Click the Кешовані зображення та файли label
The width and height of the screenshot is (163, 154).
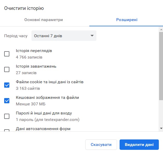click(47, 98)
